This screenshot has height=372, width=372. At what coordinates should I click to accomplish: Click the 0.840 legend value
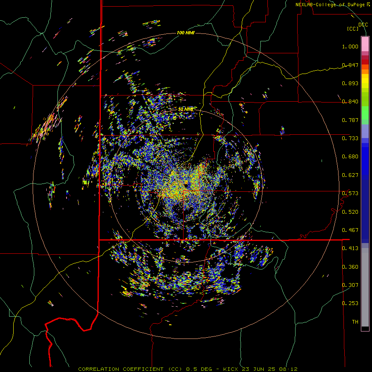tap(350, 102)
